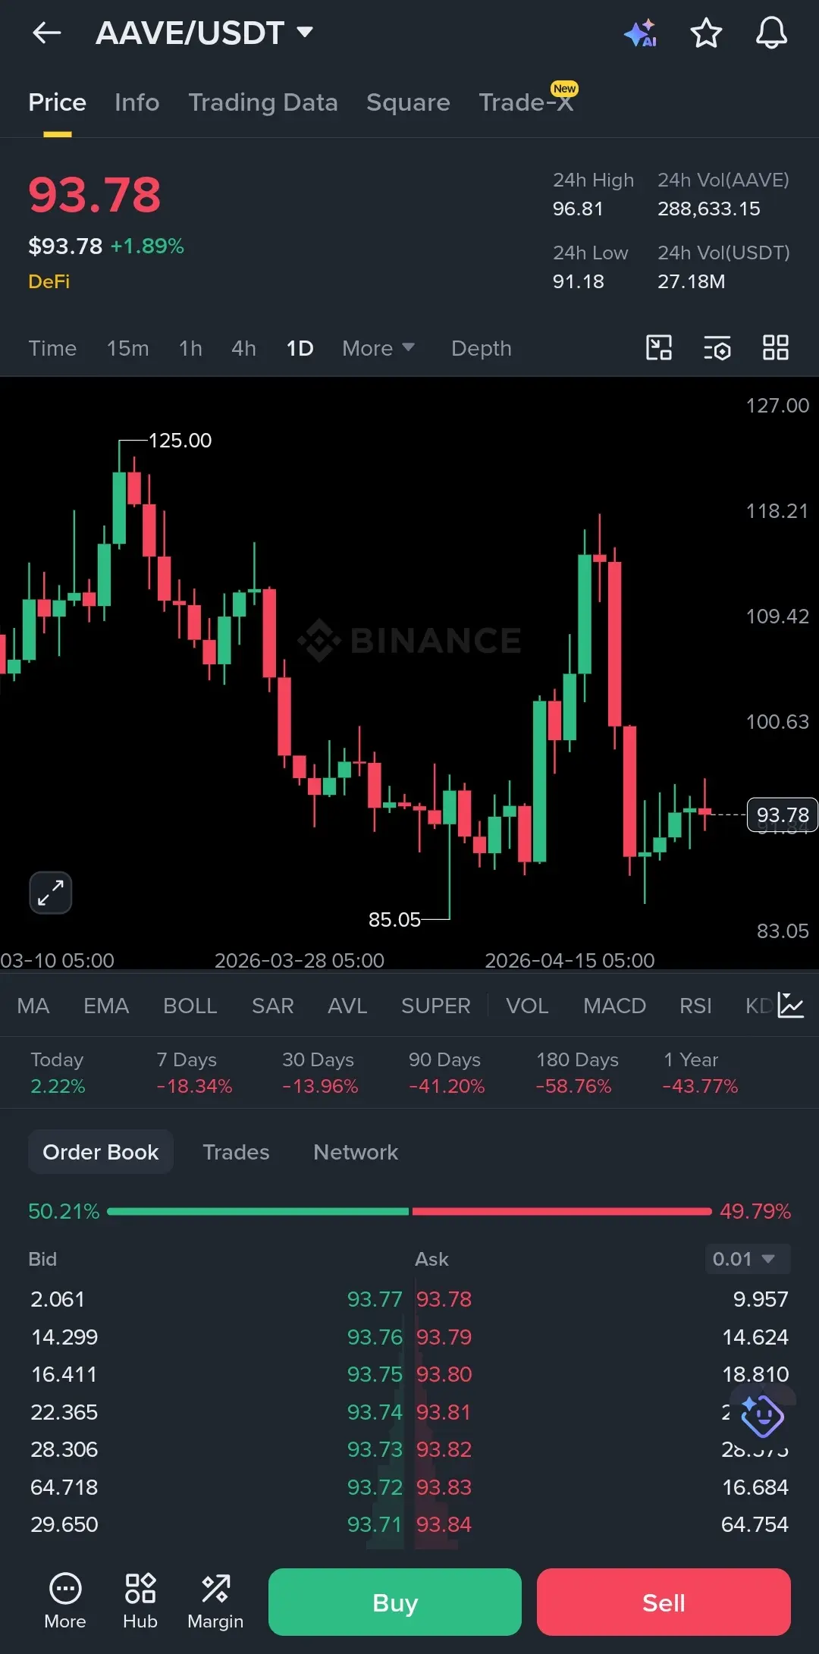Toggle the SUPER indicator

pyautogui.click(x=436, y=1006)
